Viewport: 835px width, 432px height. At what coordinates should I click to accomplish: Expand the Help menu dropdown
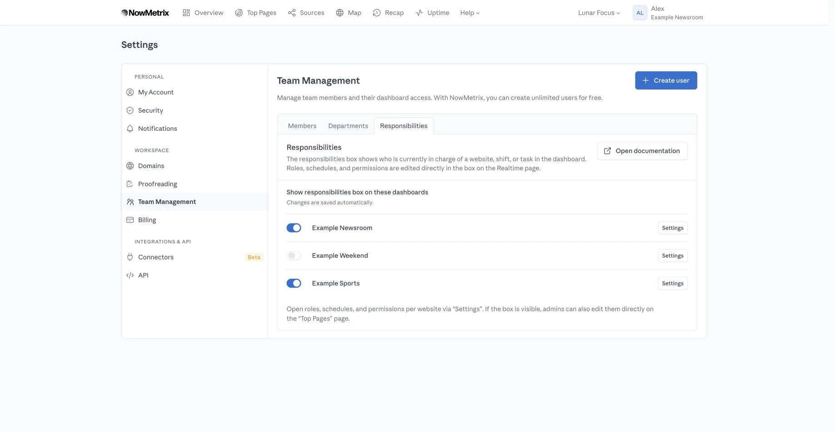click(x=470, y=13)
